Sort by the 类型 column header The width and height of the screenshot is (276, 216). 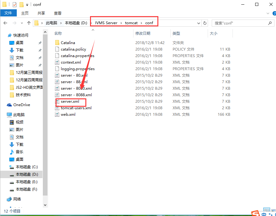point(176,33)
